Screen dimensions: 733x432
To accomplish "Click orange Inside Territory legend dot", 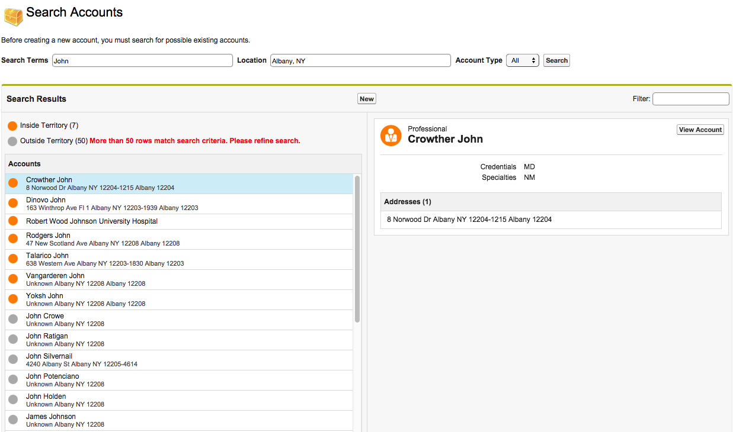I will [12, 126].
